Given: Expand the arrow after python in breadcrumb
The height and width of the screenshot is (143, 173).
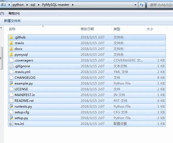Looking at the screenshot, I should [x=27, y=5].
